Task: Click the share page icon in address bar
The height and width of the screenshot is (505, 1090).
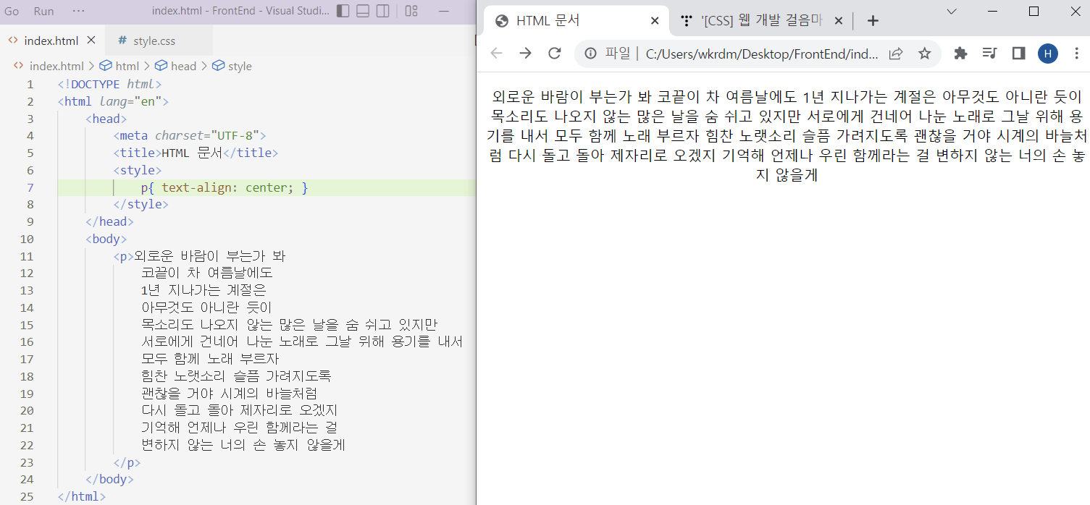Action: pos(896,53)
